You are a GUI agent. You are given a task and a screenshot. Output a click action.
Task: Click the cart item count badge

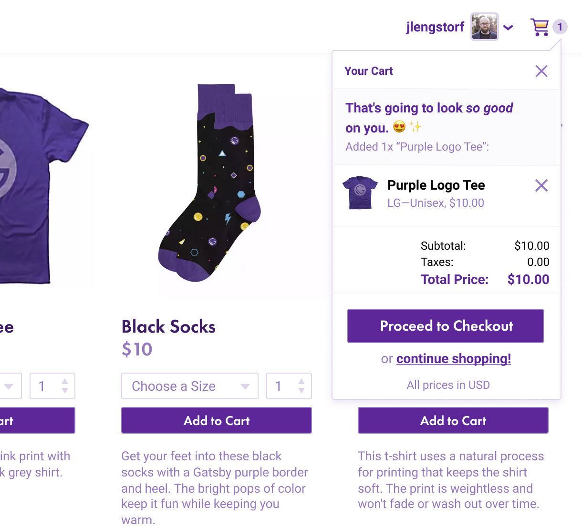560,27
